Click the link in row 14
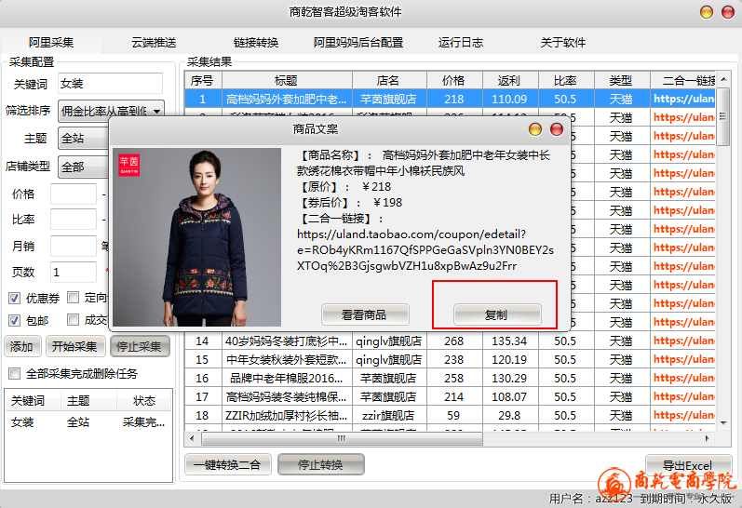The image size is (742, 508). (683, 341)
